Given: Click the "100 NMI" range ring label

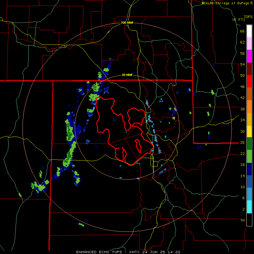Looking at the screenshot, I should coord(127,23).
